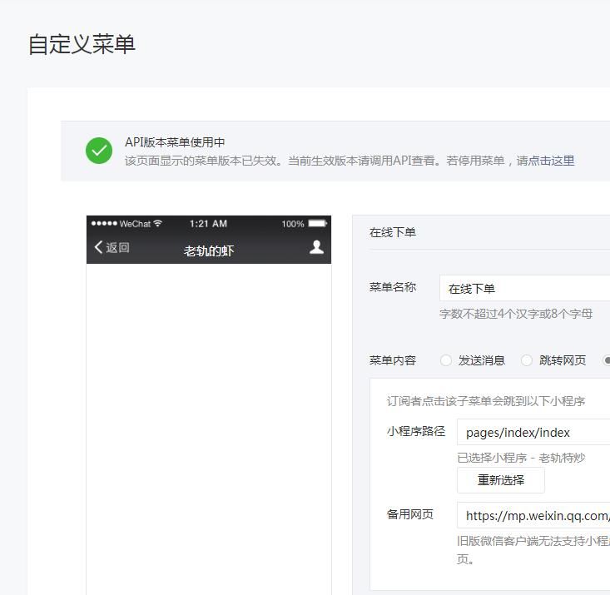Screen dimensions: 610x595
Task: Click the 自定义菜单 page heading
Action: (x=82, y=44)
